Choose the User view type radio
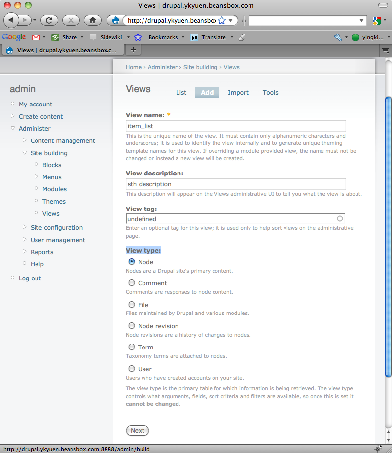The image size is (392, 453). point(132,369)
